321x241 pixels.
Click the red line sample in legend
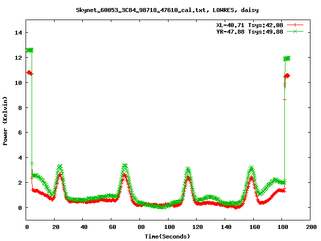(296, 24)
